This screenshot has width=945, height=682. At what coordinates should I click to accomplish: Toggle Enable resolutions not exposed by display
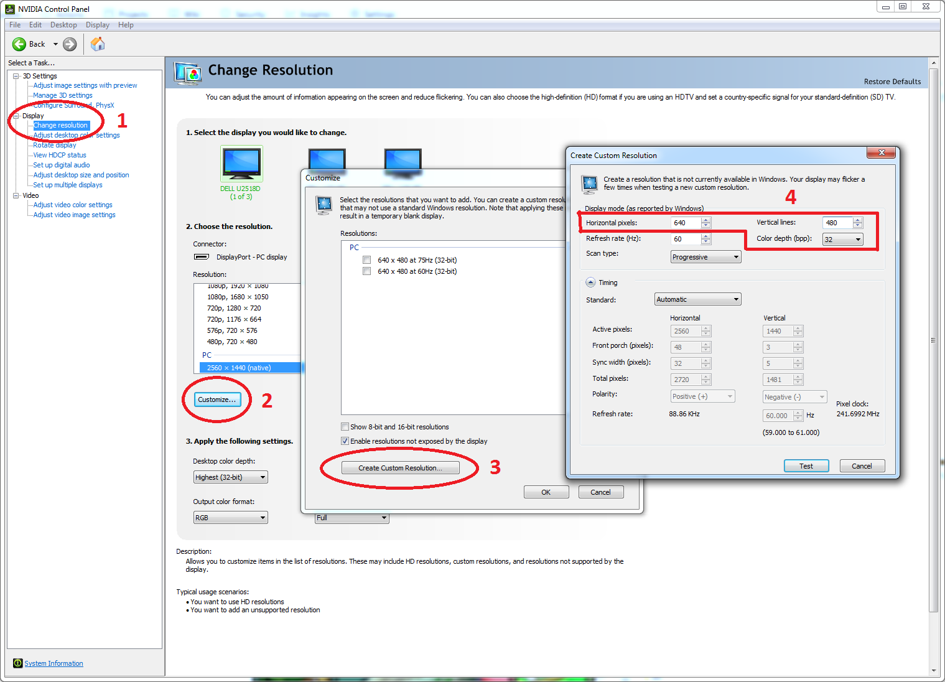(345, 441)
